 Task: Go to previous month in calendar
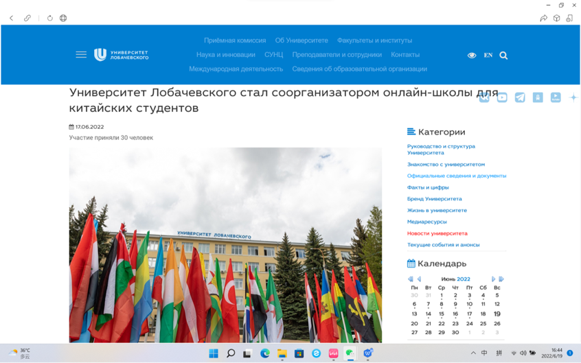(x=419, y=279)
